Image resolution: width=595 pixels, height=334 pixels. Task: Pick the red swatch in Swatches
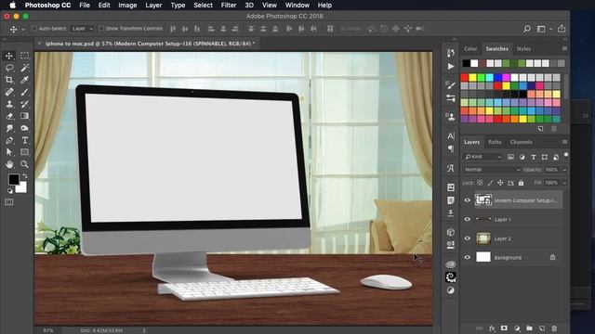tap(465, 78)
